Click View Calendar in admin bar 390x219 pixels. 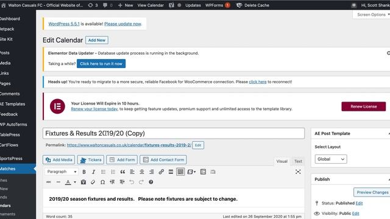pyautogui.click(x=151, y=5)
